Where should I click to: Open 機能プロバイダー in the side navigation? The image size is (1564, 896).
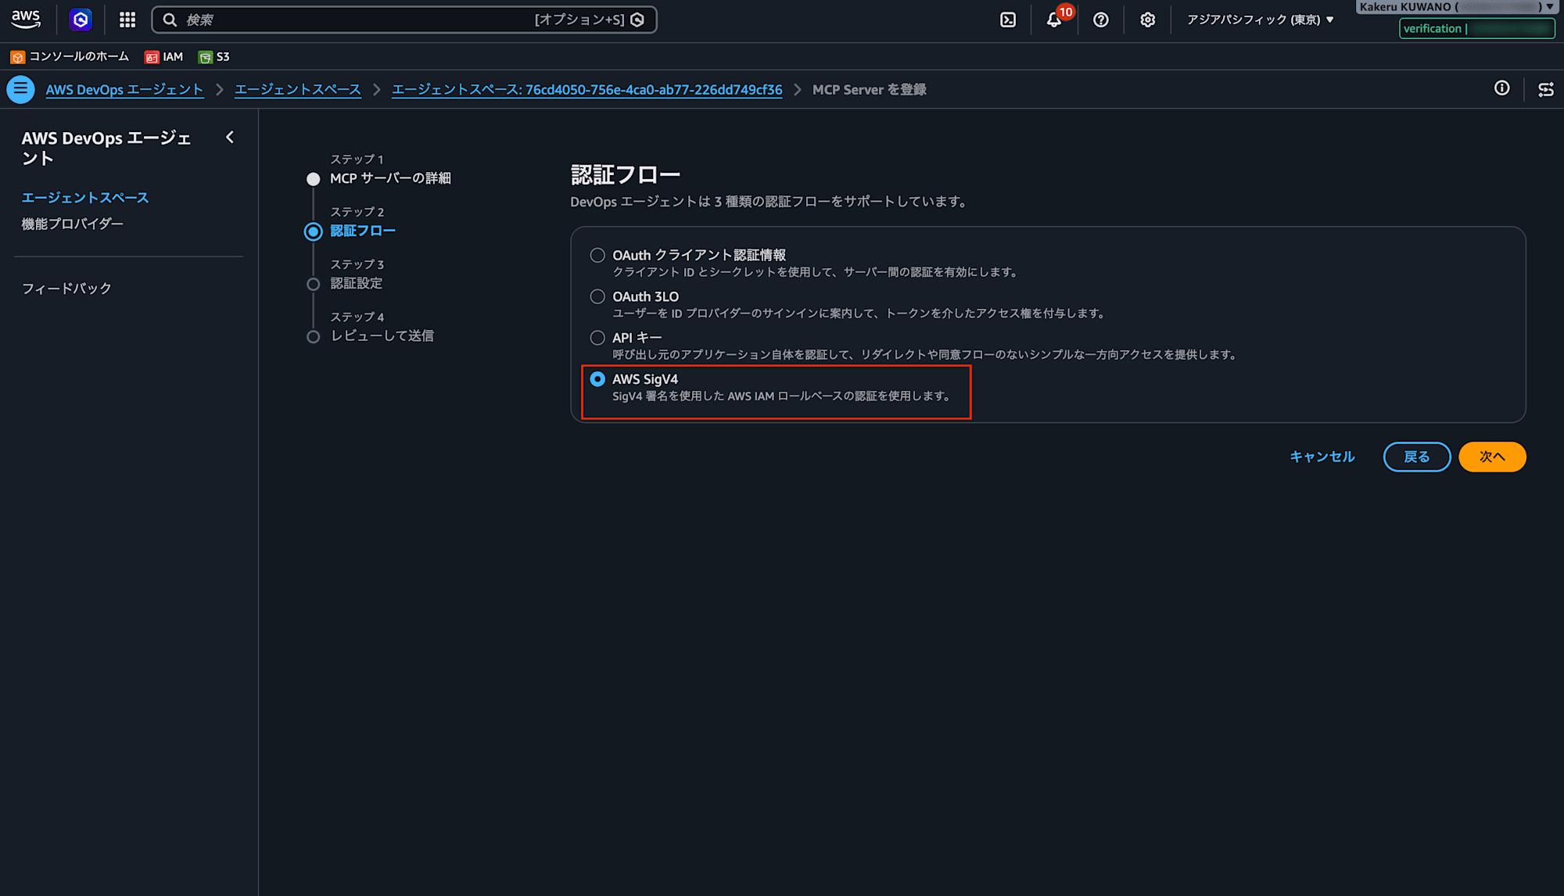click(x=73, y=224)
